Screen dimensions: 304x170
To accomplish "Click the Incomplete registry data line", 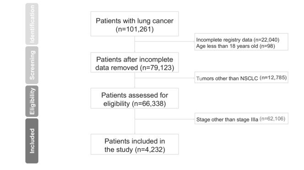I will pyautogui.click(x=238, y=40).
